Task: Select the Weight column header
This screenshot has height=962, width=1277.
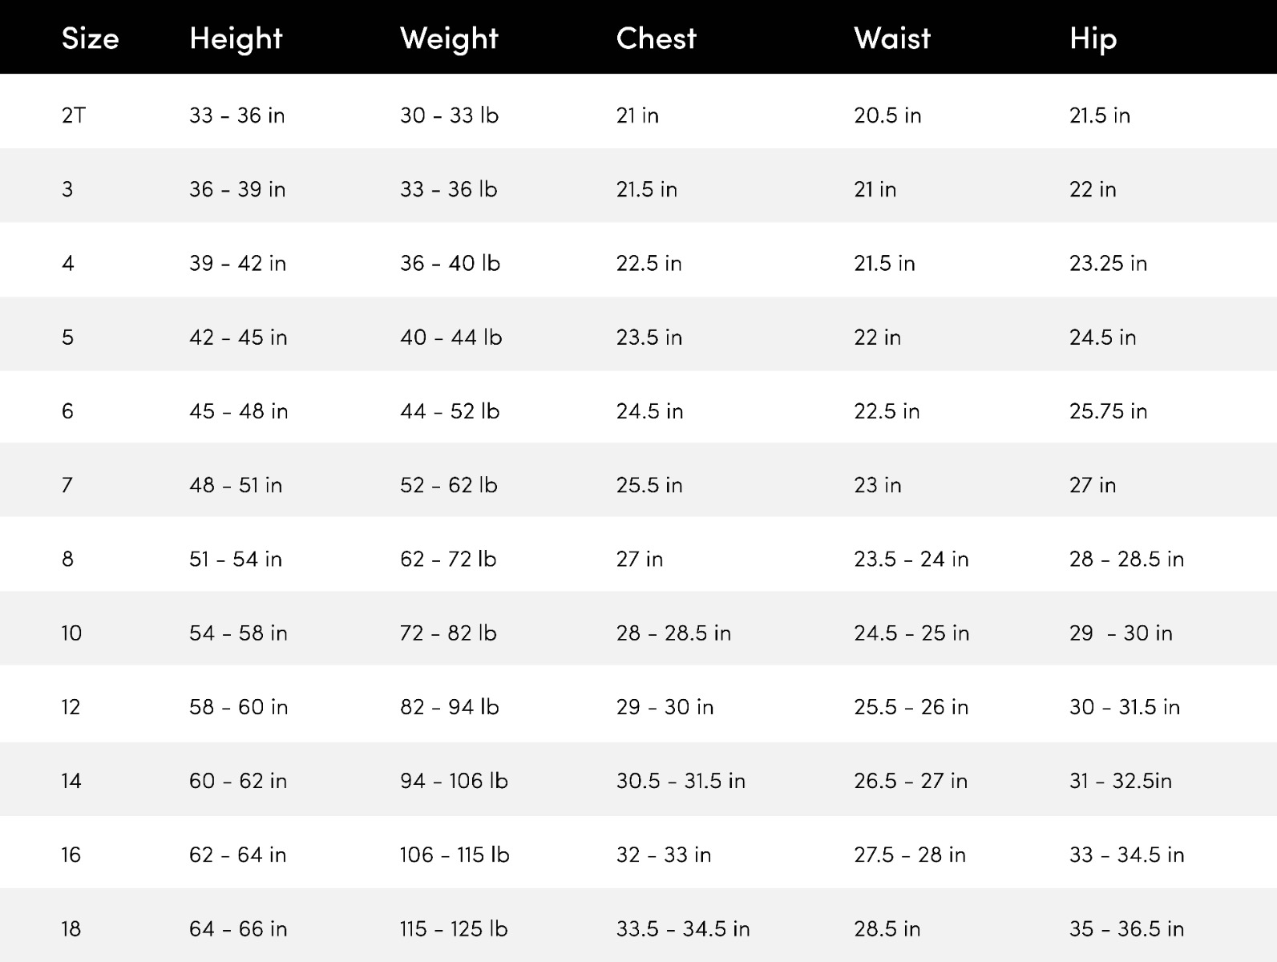Action: tap(449, 38)
